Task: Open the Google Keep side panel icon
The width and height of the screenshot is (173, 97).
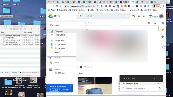Action: pos(163,30)
